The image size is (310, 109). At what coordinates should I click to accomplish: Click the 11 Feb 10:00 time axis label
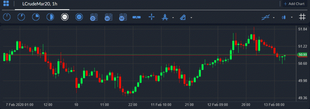pos(161,104)
